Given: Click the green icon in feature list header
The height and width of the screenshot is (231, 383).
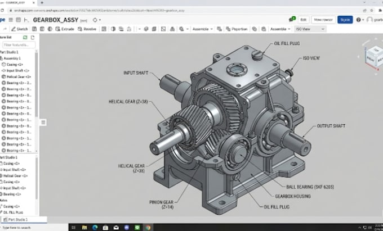Looking at the screenshot, I should [25, 37].
